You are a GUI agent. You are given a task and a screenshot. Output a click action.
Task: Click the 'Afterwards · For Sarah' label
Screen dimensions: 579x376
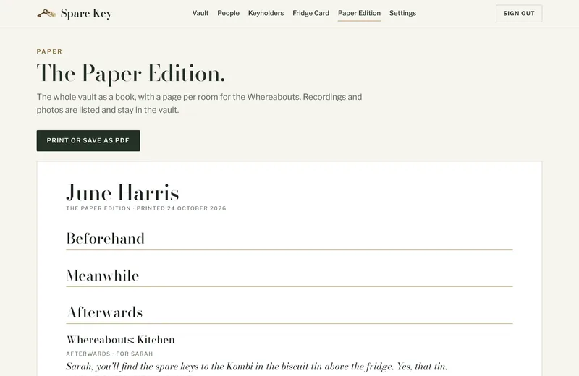pos(109,354)
